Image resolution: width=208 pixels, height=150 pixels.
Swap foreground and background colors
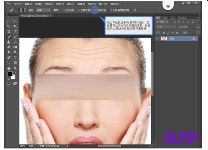tap(15, 72)
